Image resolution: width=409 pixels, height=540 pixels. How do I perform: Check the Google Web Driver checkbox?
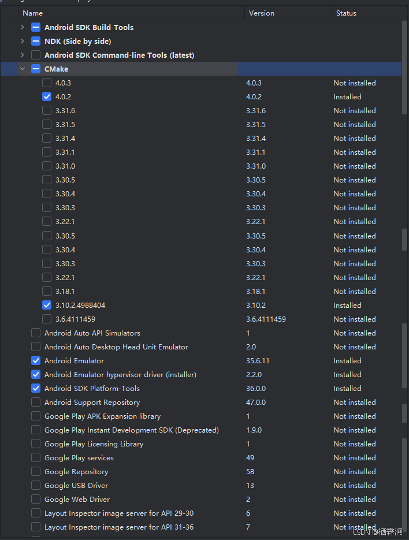click(x=36, y=499)
